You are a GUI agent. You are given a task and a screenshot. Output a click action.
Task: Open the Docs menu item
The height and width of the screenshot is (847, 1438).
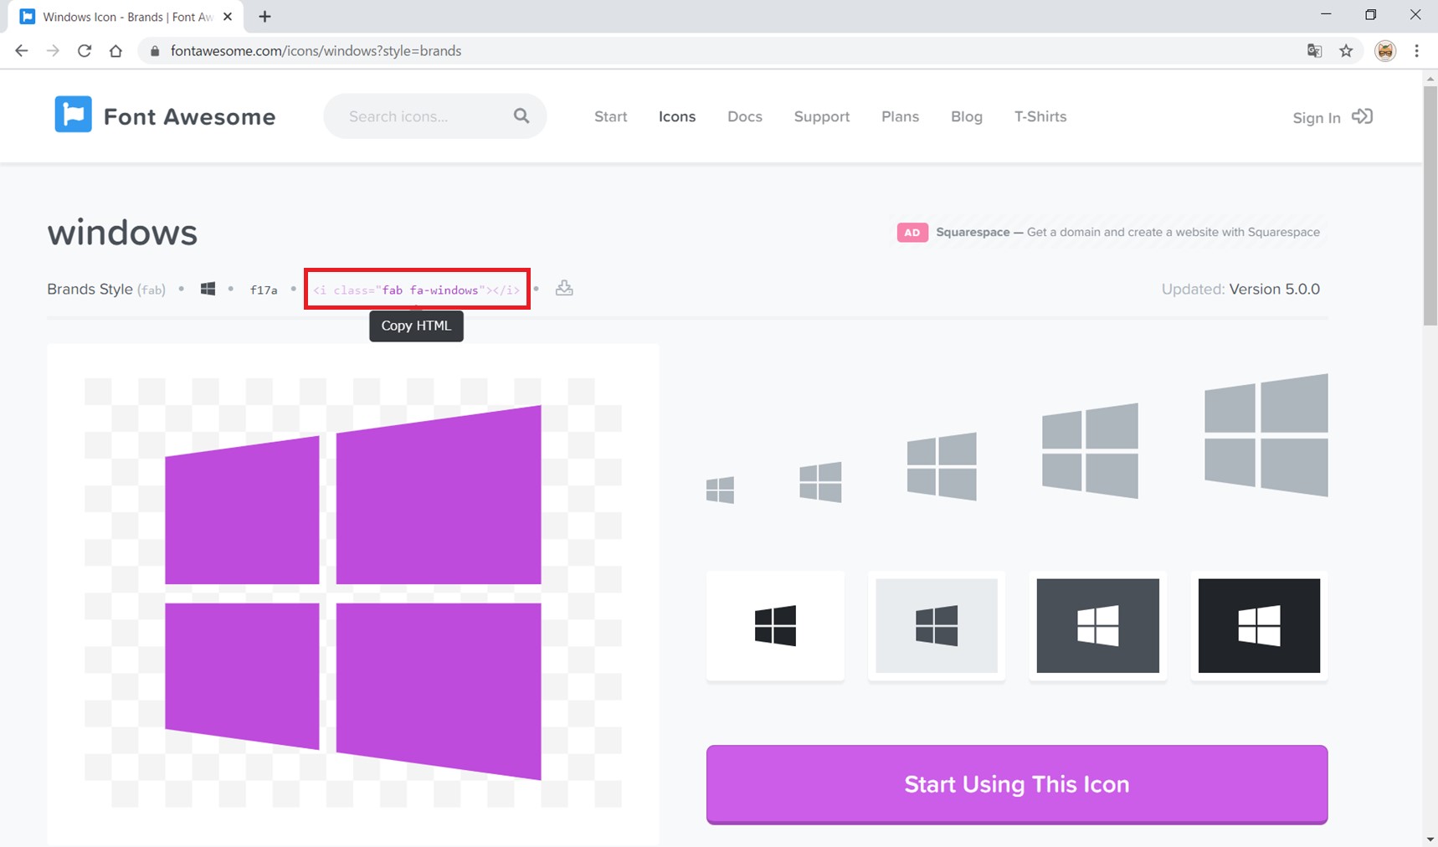[744, 116]
